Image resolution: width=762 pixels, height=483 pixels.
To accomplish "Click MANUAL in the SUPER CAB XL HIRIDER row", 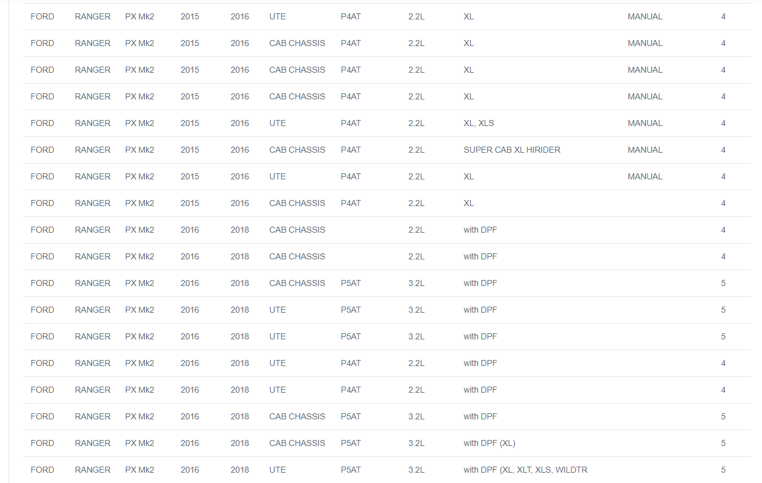I will pos(645,150).
